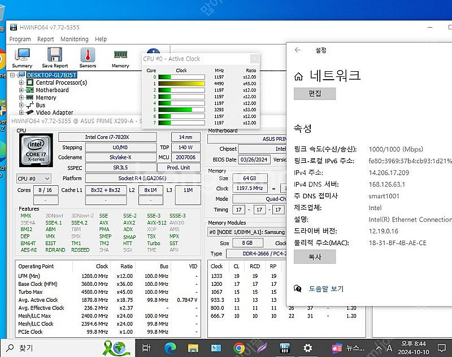This screenshot has width=452, height=357.
Task: Close the CPU #0 Active Clock window
Action: pos(255,59)
